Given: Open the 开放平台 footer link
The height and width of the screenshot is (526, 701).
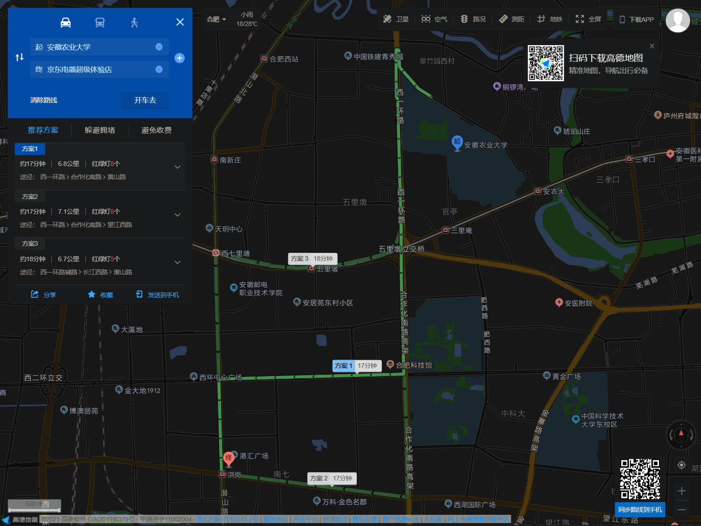Looking at the screenshot, I should (x=306, y=519).
